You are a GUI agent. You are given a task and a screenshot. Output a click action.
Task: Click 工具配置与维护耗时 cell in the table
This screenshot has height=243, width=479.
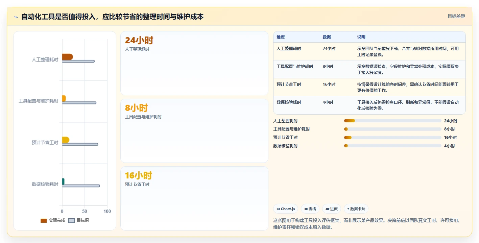pyautogui.click(x=295, y=66)
